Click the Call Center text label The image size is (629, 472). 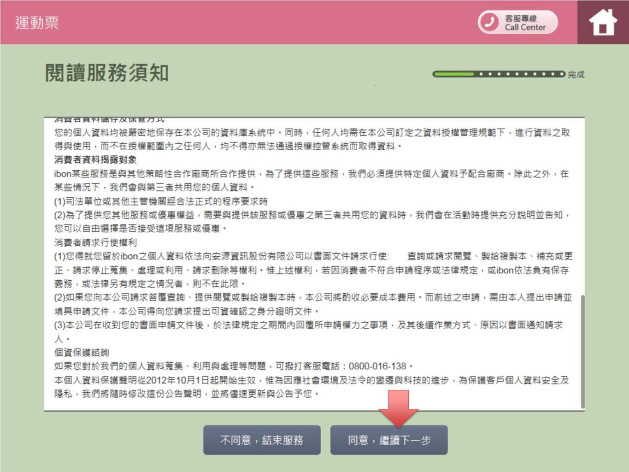(525, 27)
